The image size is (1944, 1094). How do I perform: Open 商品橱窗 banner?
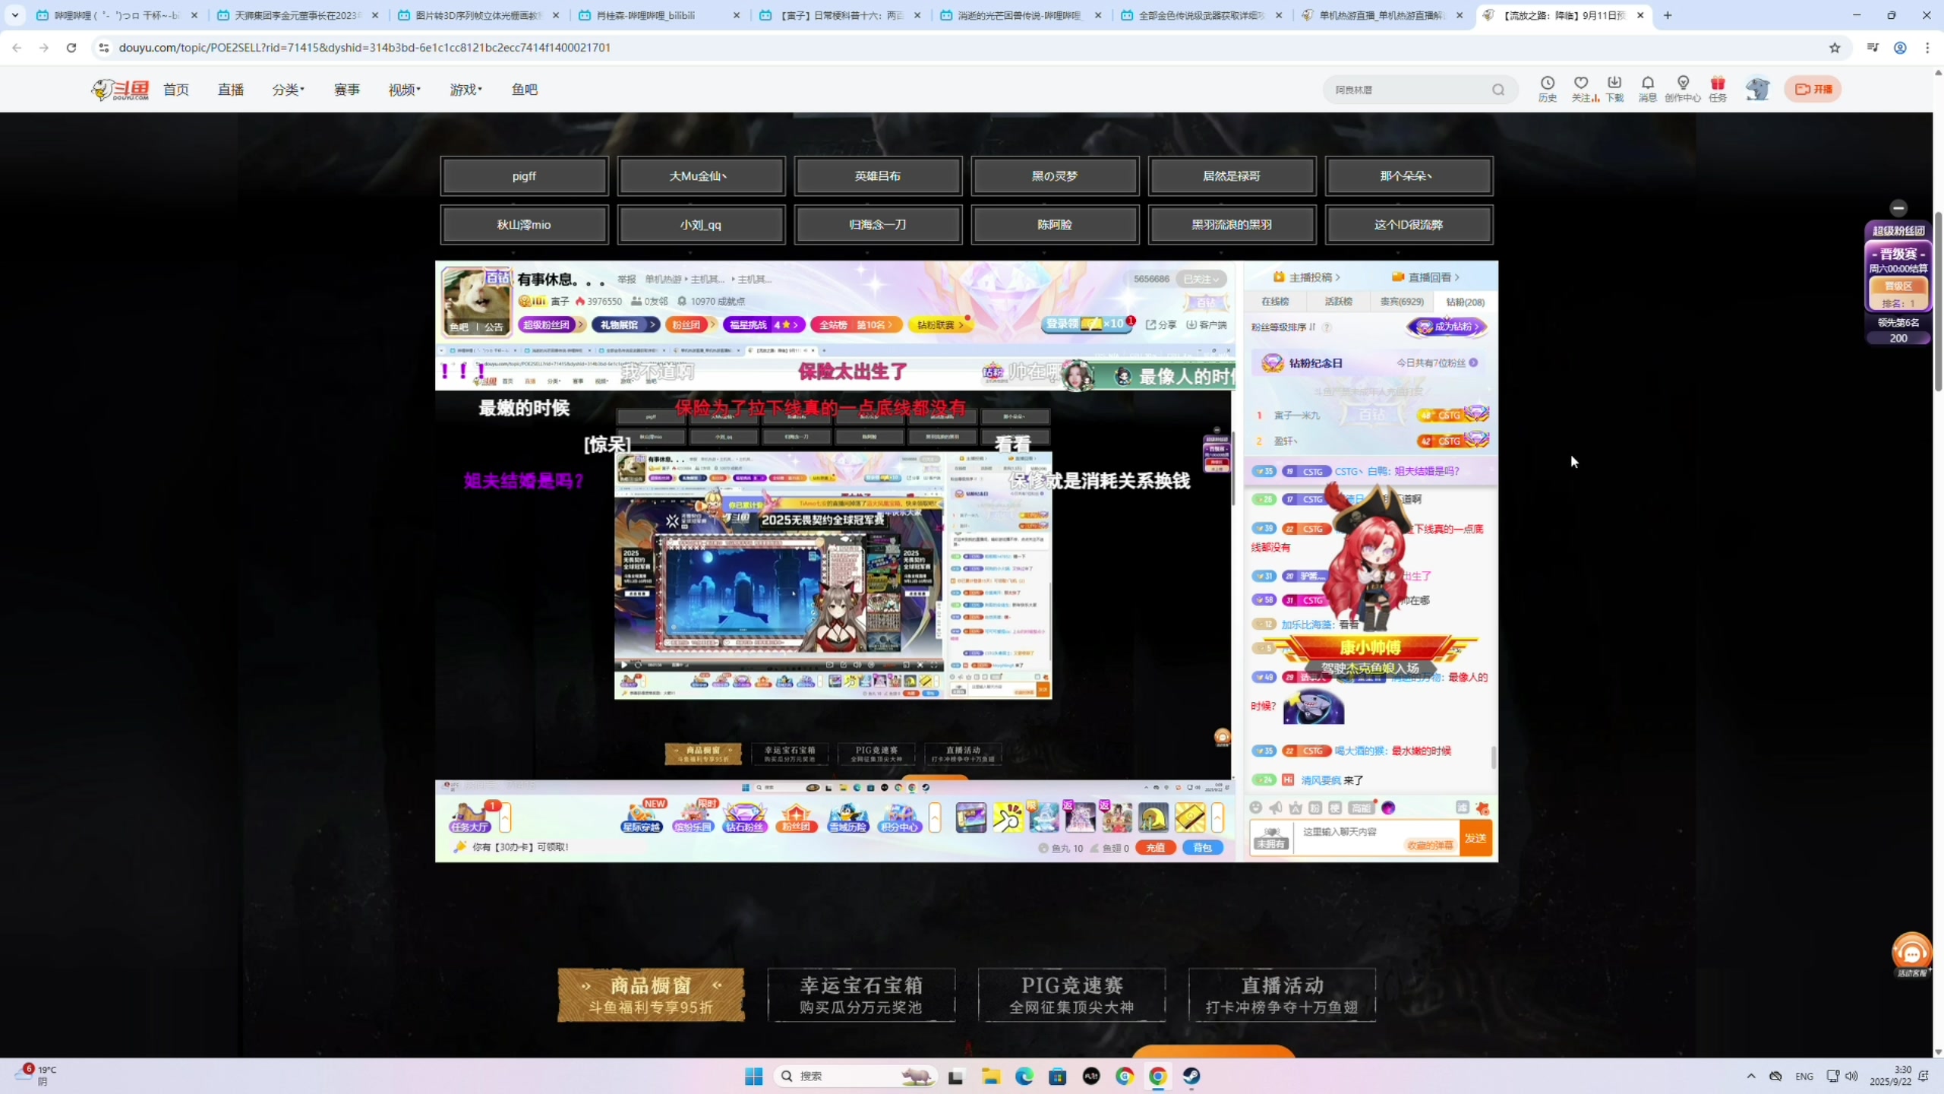[x=651, y=994]
